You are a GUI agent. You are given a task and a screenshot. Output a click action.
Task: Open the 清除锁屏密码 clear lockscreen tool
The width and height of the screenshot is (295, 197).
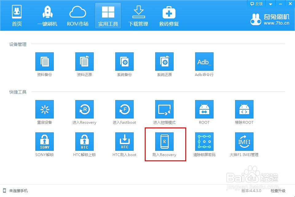204,142
